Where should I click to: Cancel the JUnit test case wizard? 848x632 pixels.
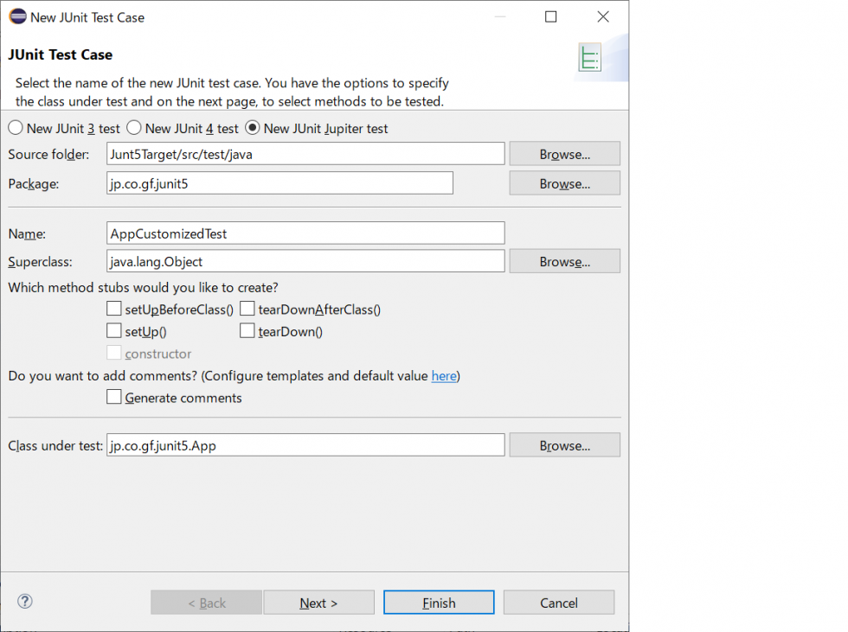point(558,602)
